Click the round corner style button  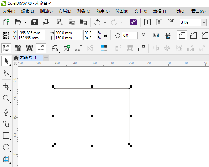tap(181, 35)
